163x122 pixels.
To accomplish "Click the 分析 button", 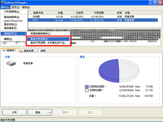I will point(14,112).
